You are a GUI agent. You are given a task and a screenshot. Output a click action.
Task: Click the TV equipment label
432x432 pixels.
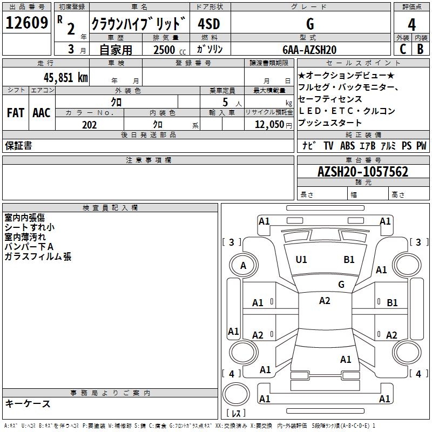point(328,145)
